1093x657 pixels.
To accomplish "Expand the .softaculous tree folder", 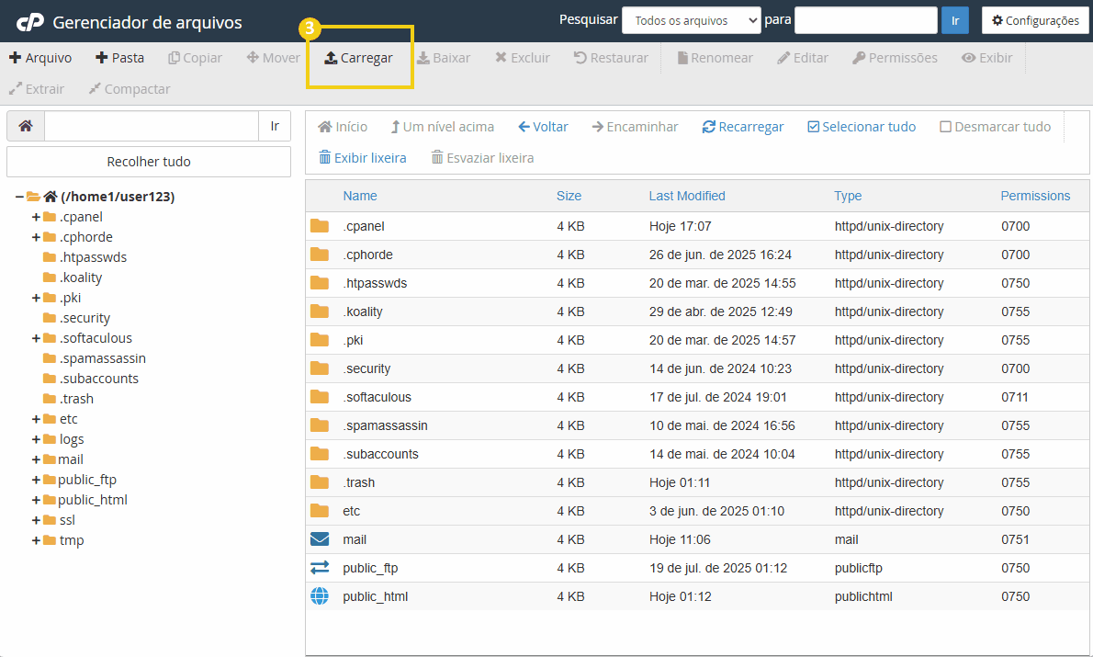I will tap(36, 338).
